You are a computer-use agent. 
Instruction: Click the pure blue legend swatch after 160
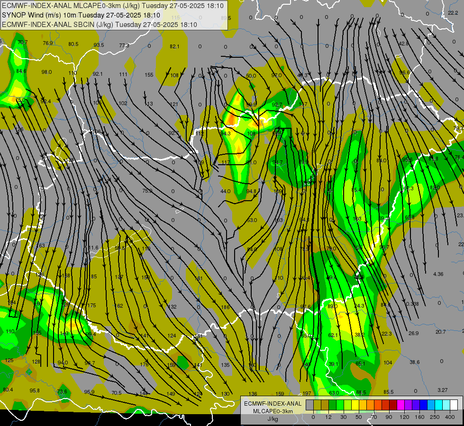coord(423,405)
